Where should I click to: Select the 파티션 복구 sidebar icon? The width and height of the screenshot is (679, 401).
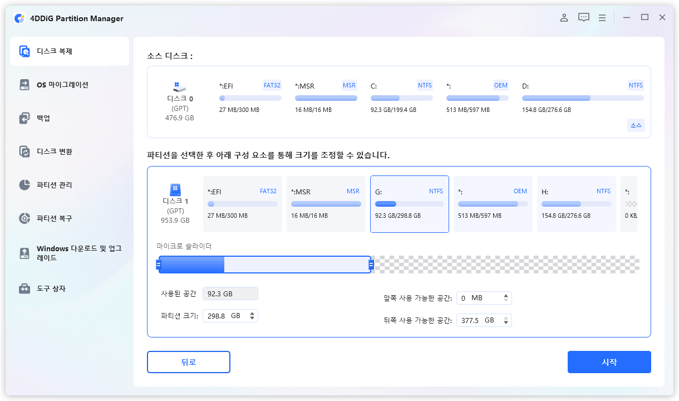point(24,218)
